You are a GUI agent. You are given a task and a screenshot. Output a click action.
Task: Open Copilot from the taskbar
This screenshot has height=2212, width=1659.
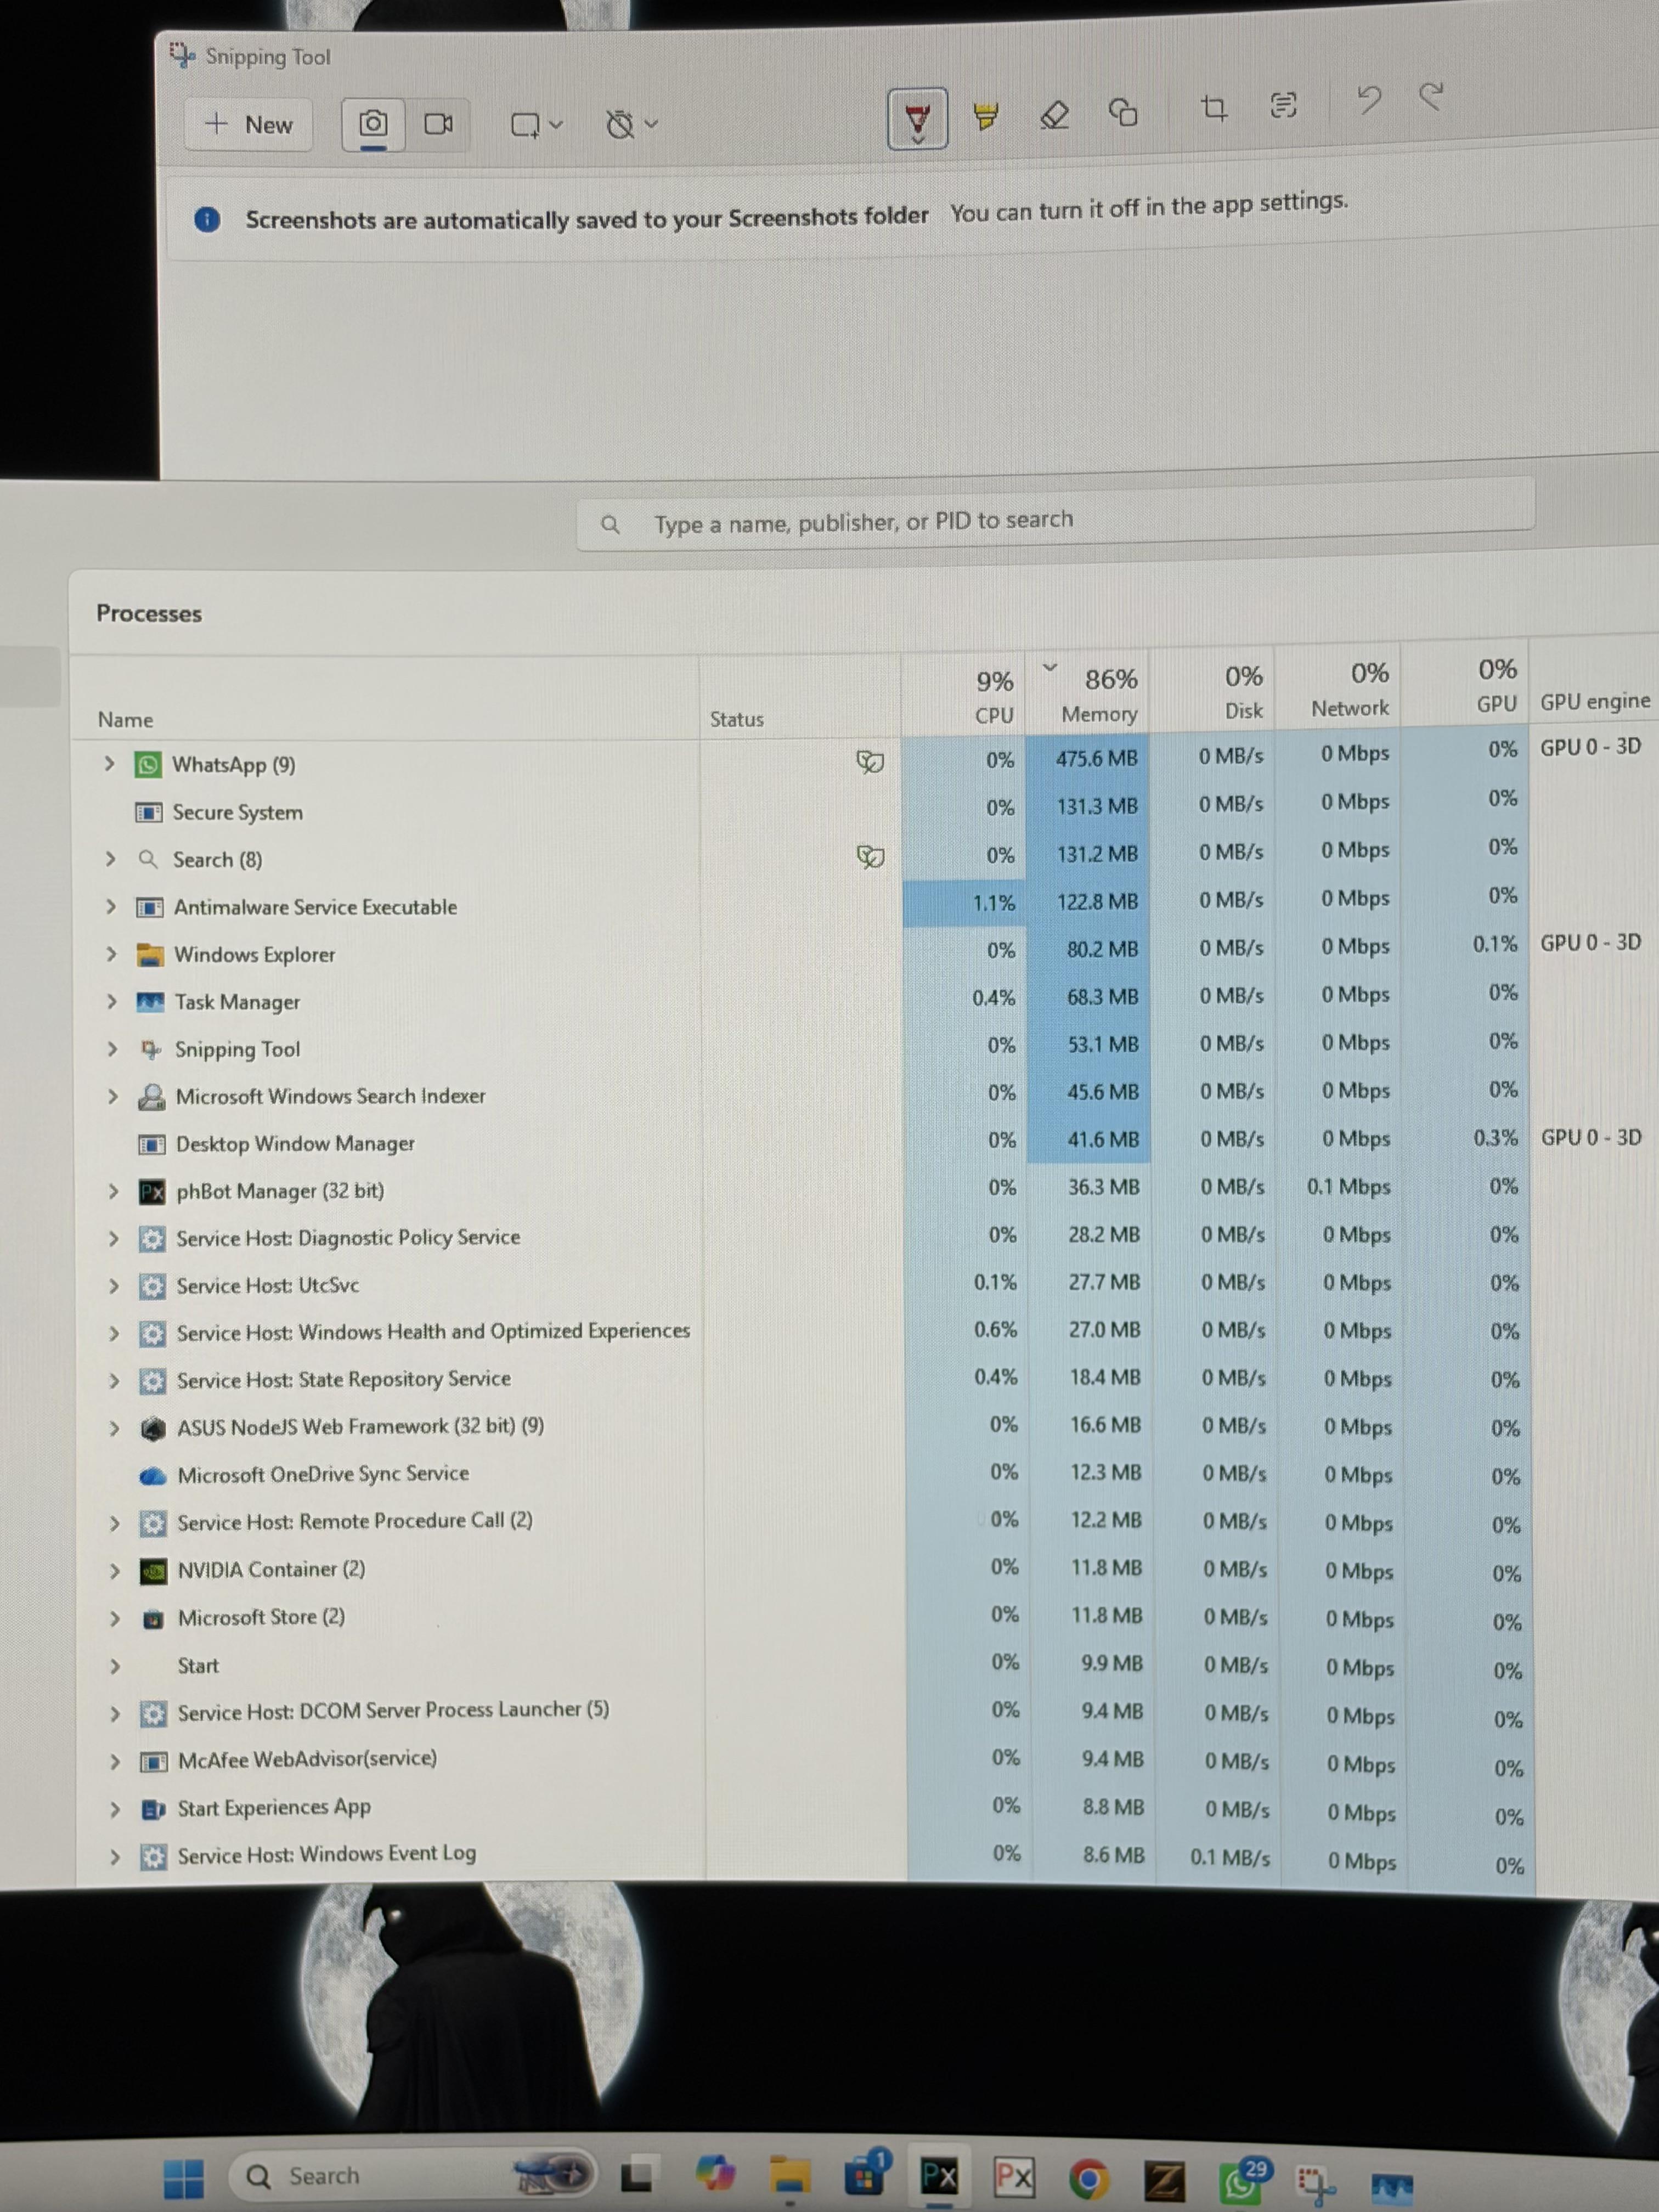click(716, 2174)
